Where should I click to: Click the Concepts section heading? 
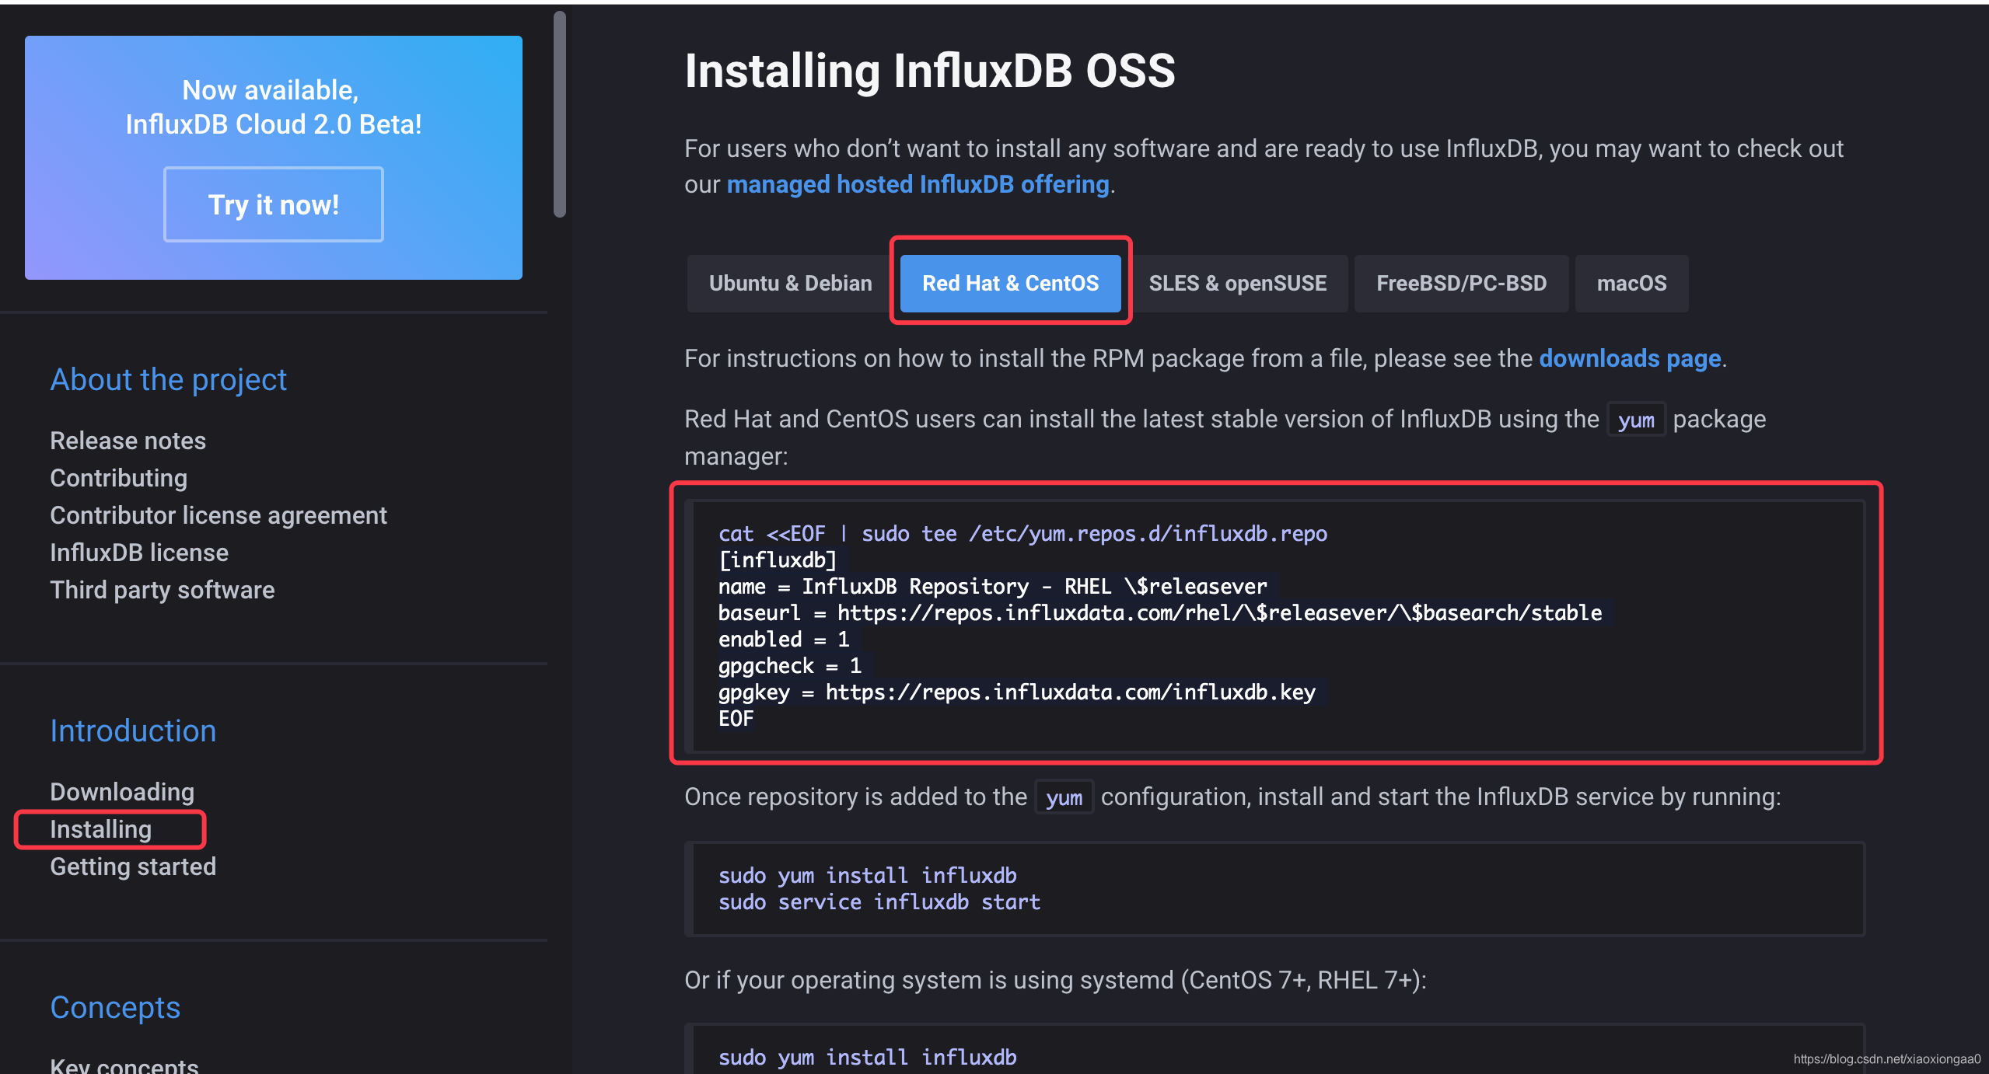tap(115, 1007)
